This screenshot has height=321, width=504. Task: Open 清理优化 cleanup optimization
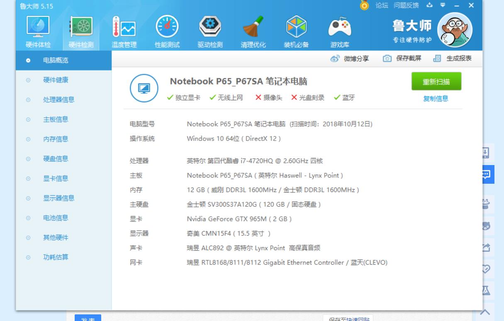pyautogui.click(x=253, y=32)
